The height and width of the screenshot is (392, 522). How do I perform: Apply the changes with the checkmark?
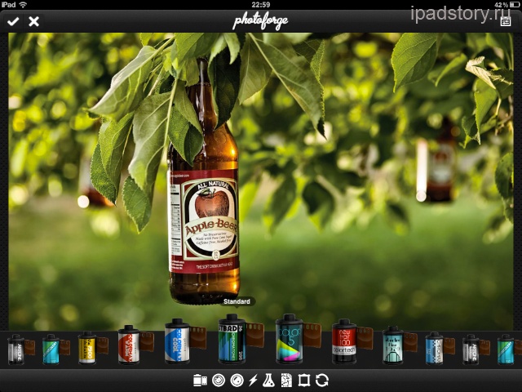(x=13, y=22)
